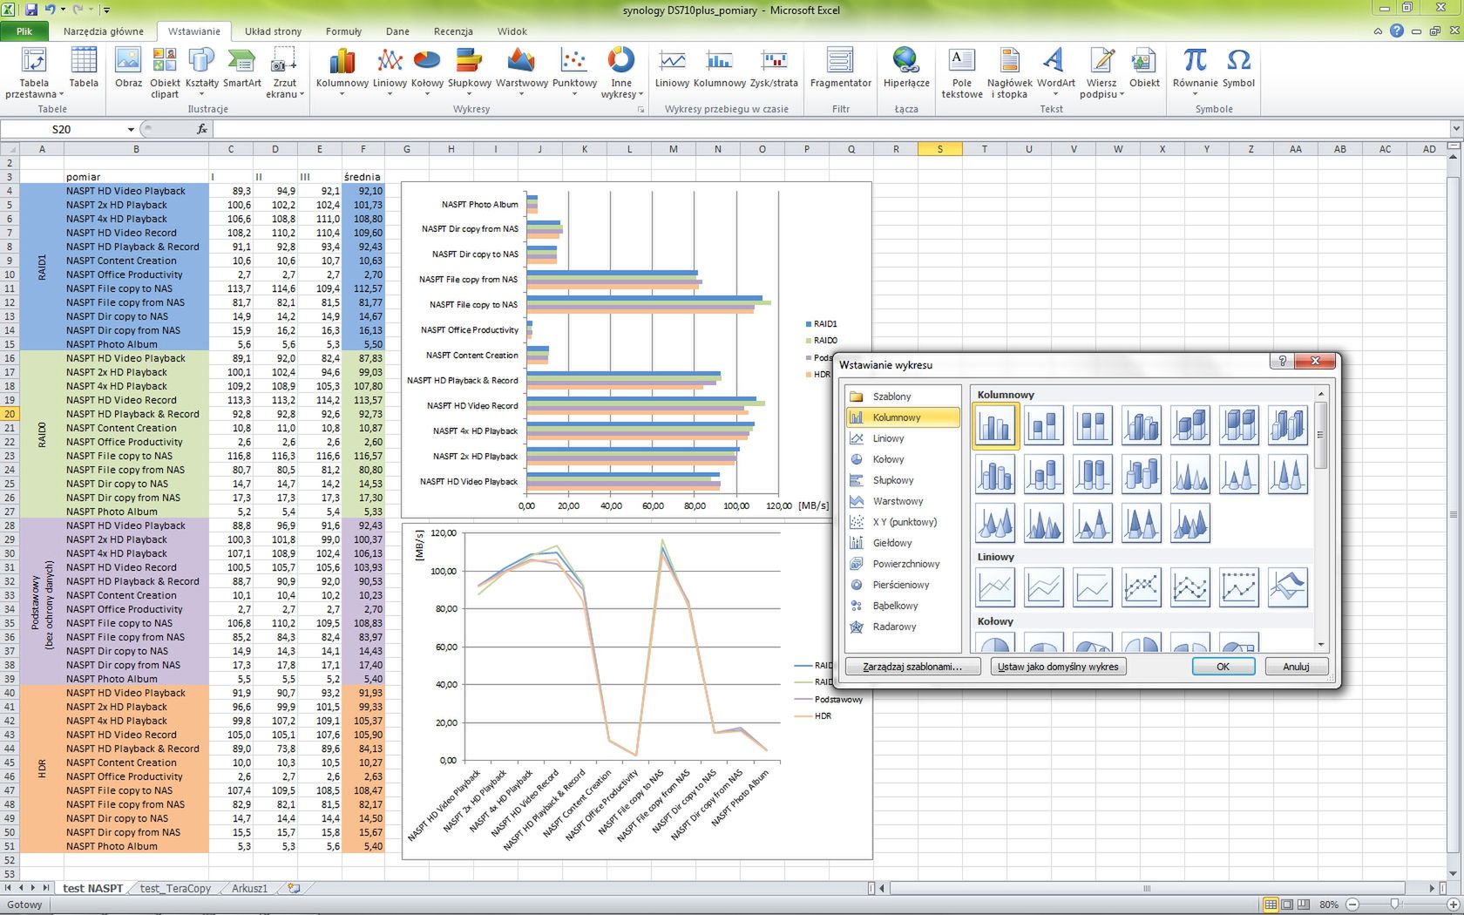The image size is (1464, 915).
Task: Select the Warstwowy category in the chart dialog
Action: coord(903,501)
